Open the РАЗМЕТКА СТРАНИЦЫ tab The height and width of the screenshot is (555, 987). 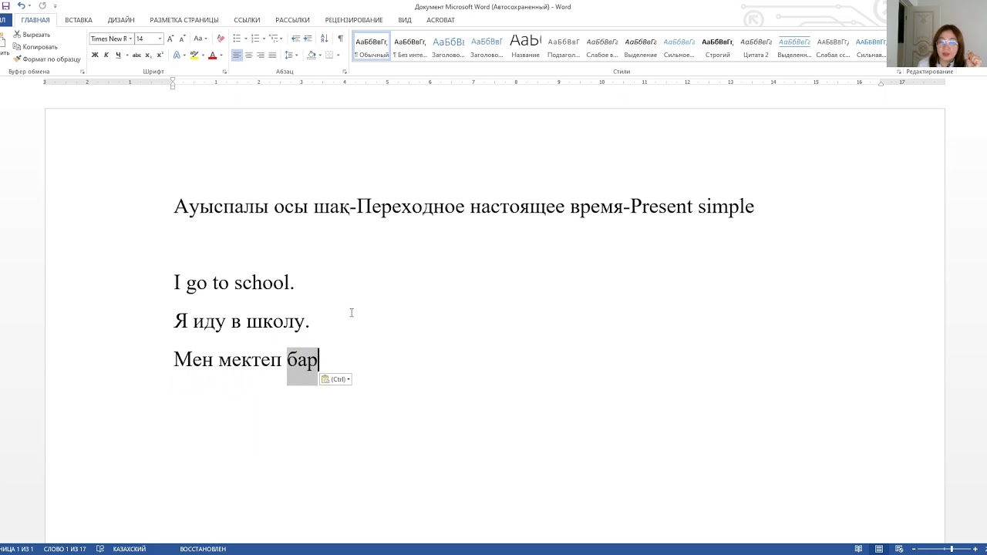[x=184, y=20]
